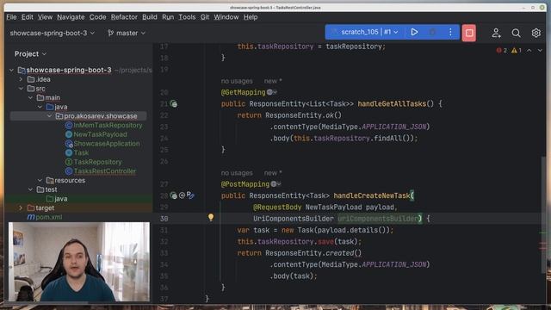Select NewTaskPayload class in tree
The height and width of the screenshot is (310, 551).
[x=100, y=134]
